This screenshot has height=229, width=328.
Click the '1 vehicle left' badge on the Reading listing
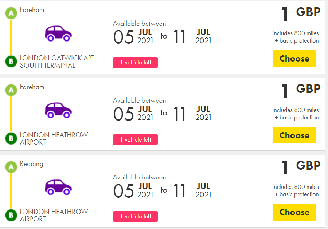pyautogui.click(x=135, y=216)
